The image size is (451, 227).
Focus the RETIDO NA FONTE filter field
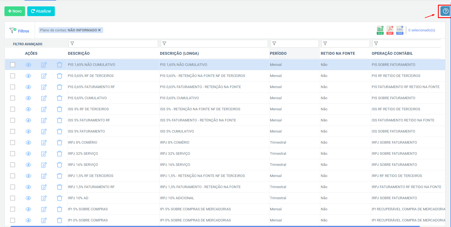[x=346, y=44]
